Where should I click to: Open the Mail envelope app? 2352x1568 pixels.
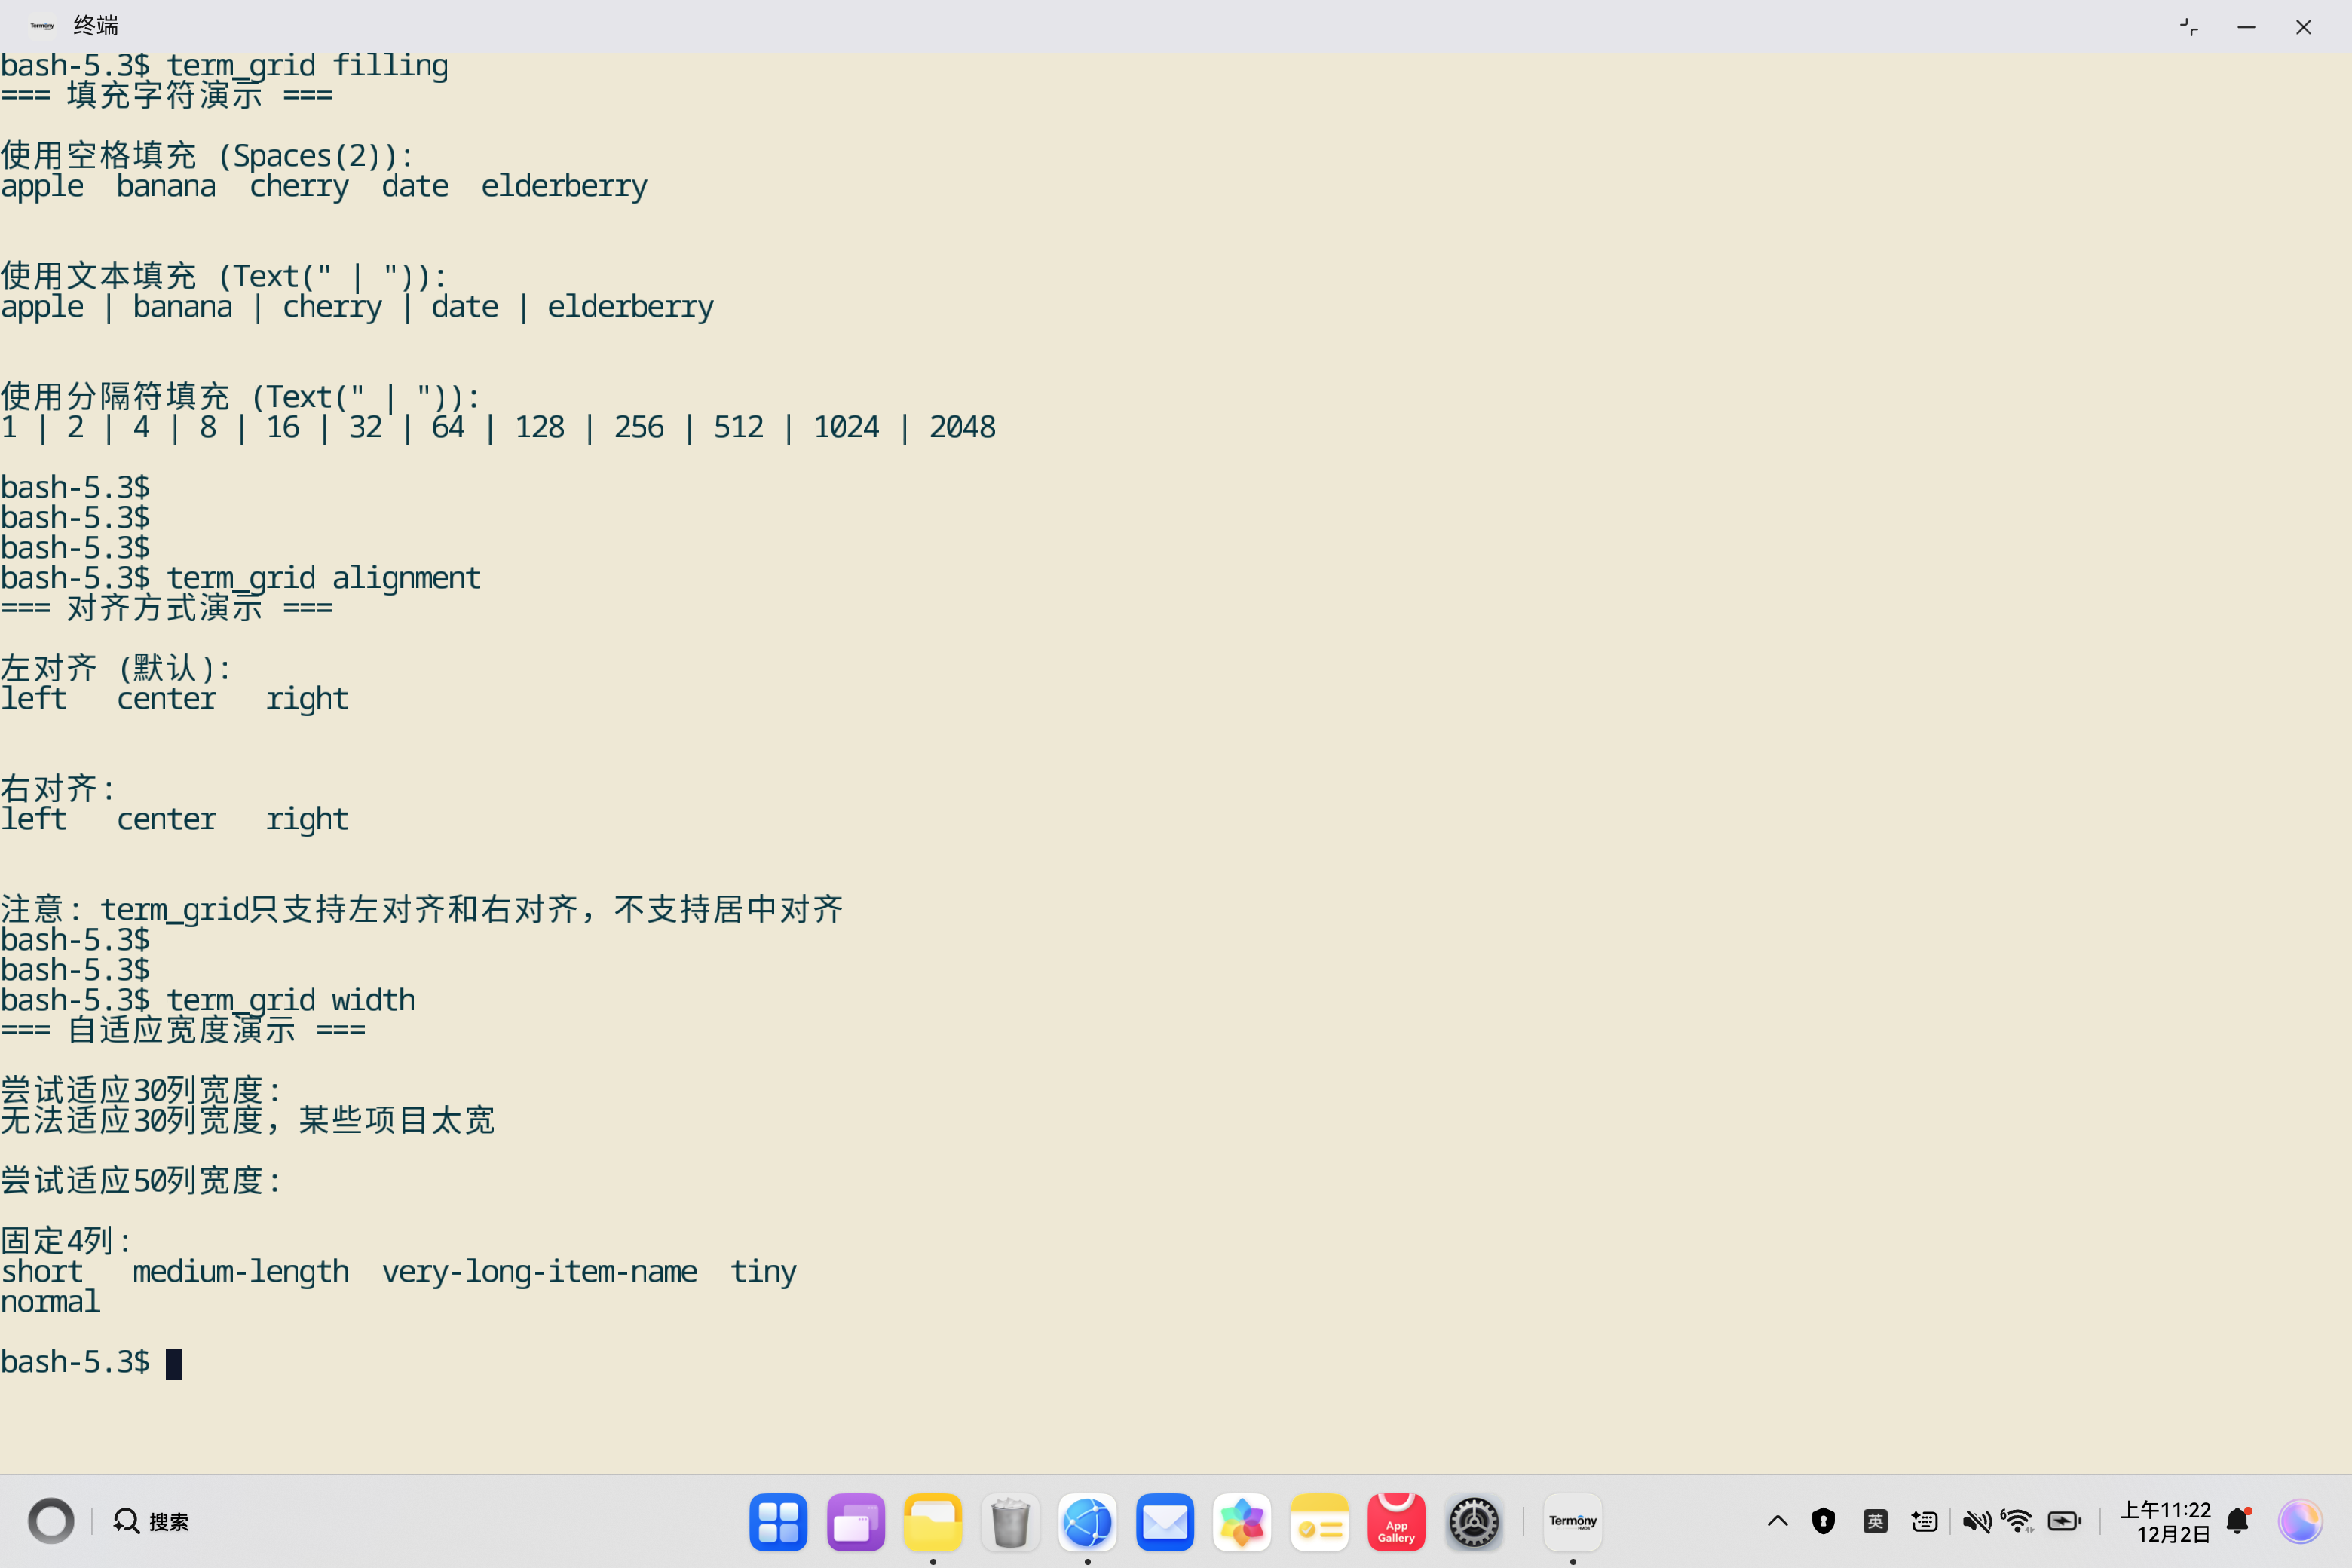[x=1165, y=1522]
